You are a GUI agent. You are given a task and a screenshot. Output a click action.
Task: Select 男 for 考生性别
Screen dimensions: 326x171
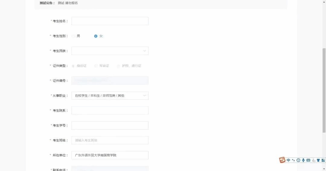[73, 36]
